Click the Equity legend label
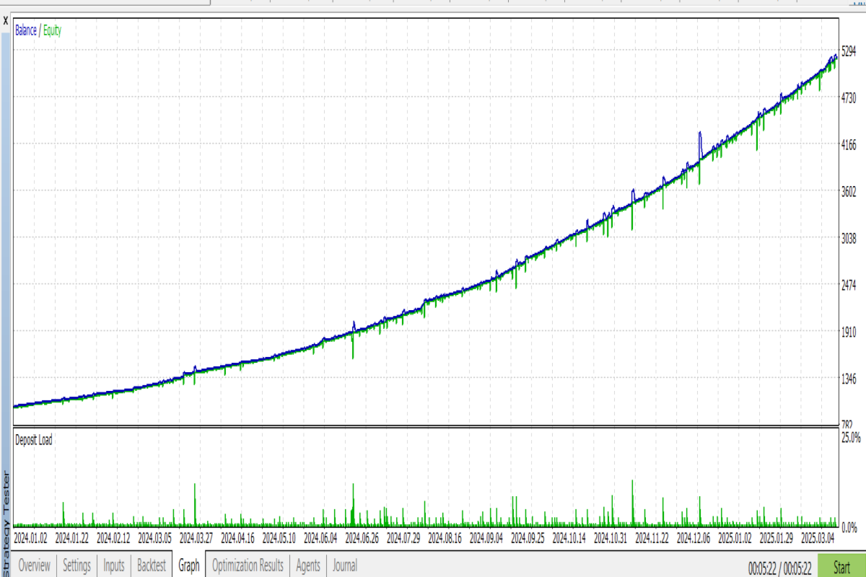This screenshot has height=577, width=866. (x=52, y=30)
